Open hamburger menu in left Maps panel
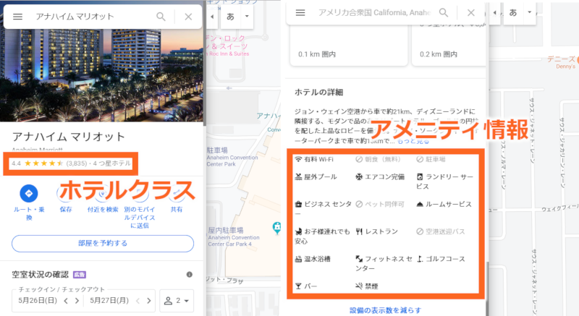 click(x=17, y=17)
